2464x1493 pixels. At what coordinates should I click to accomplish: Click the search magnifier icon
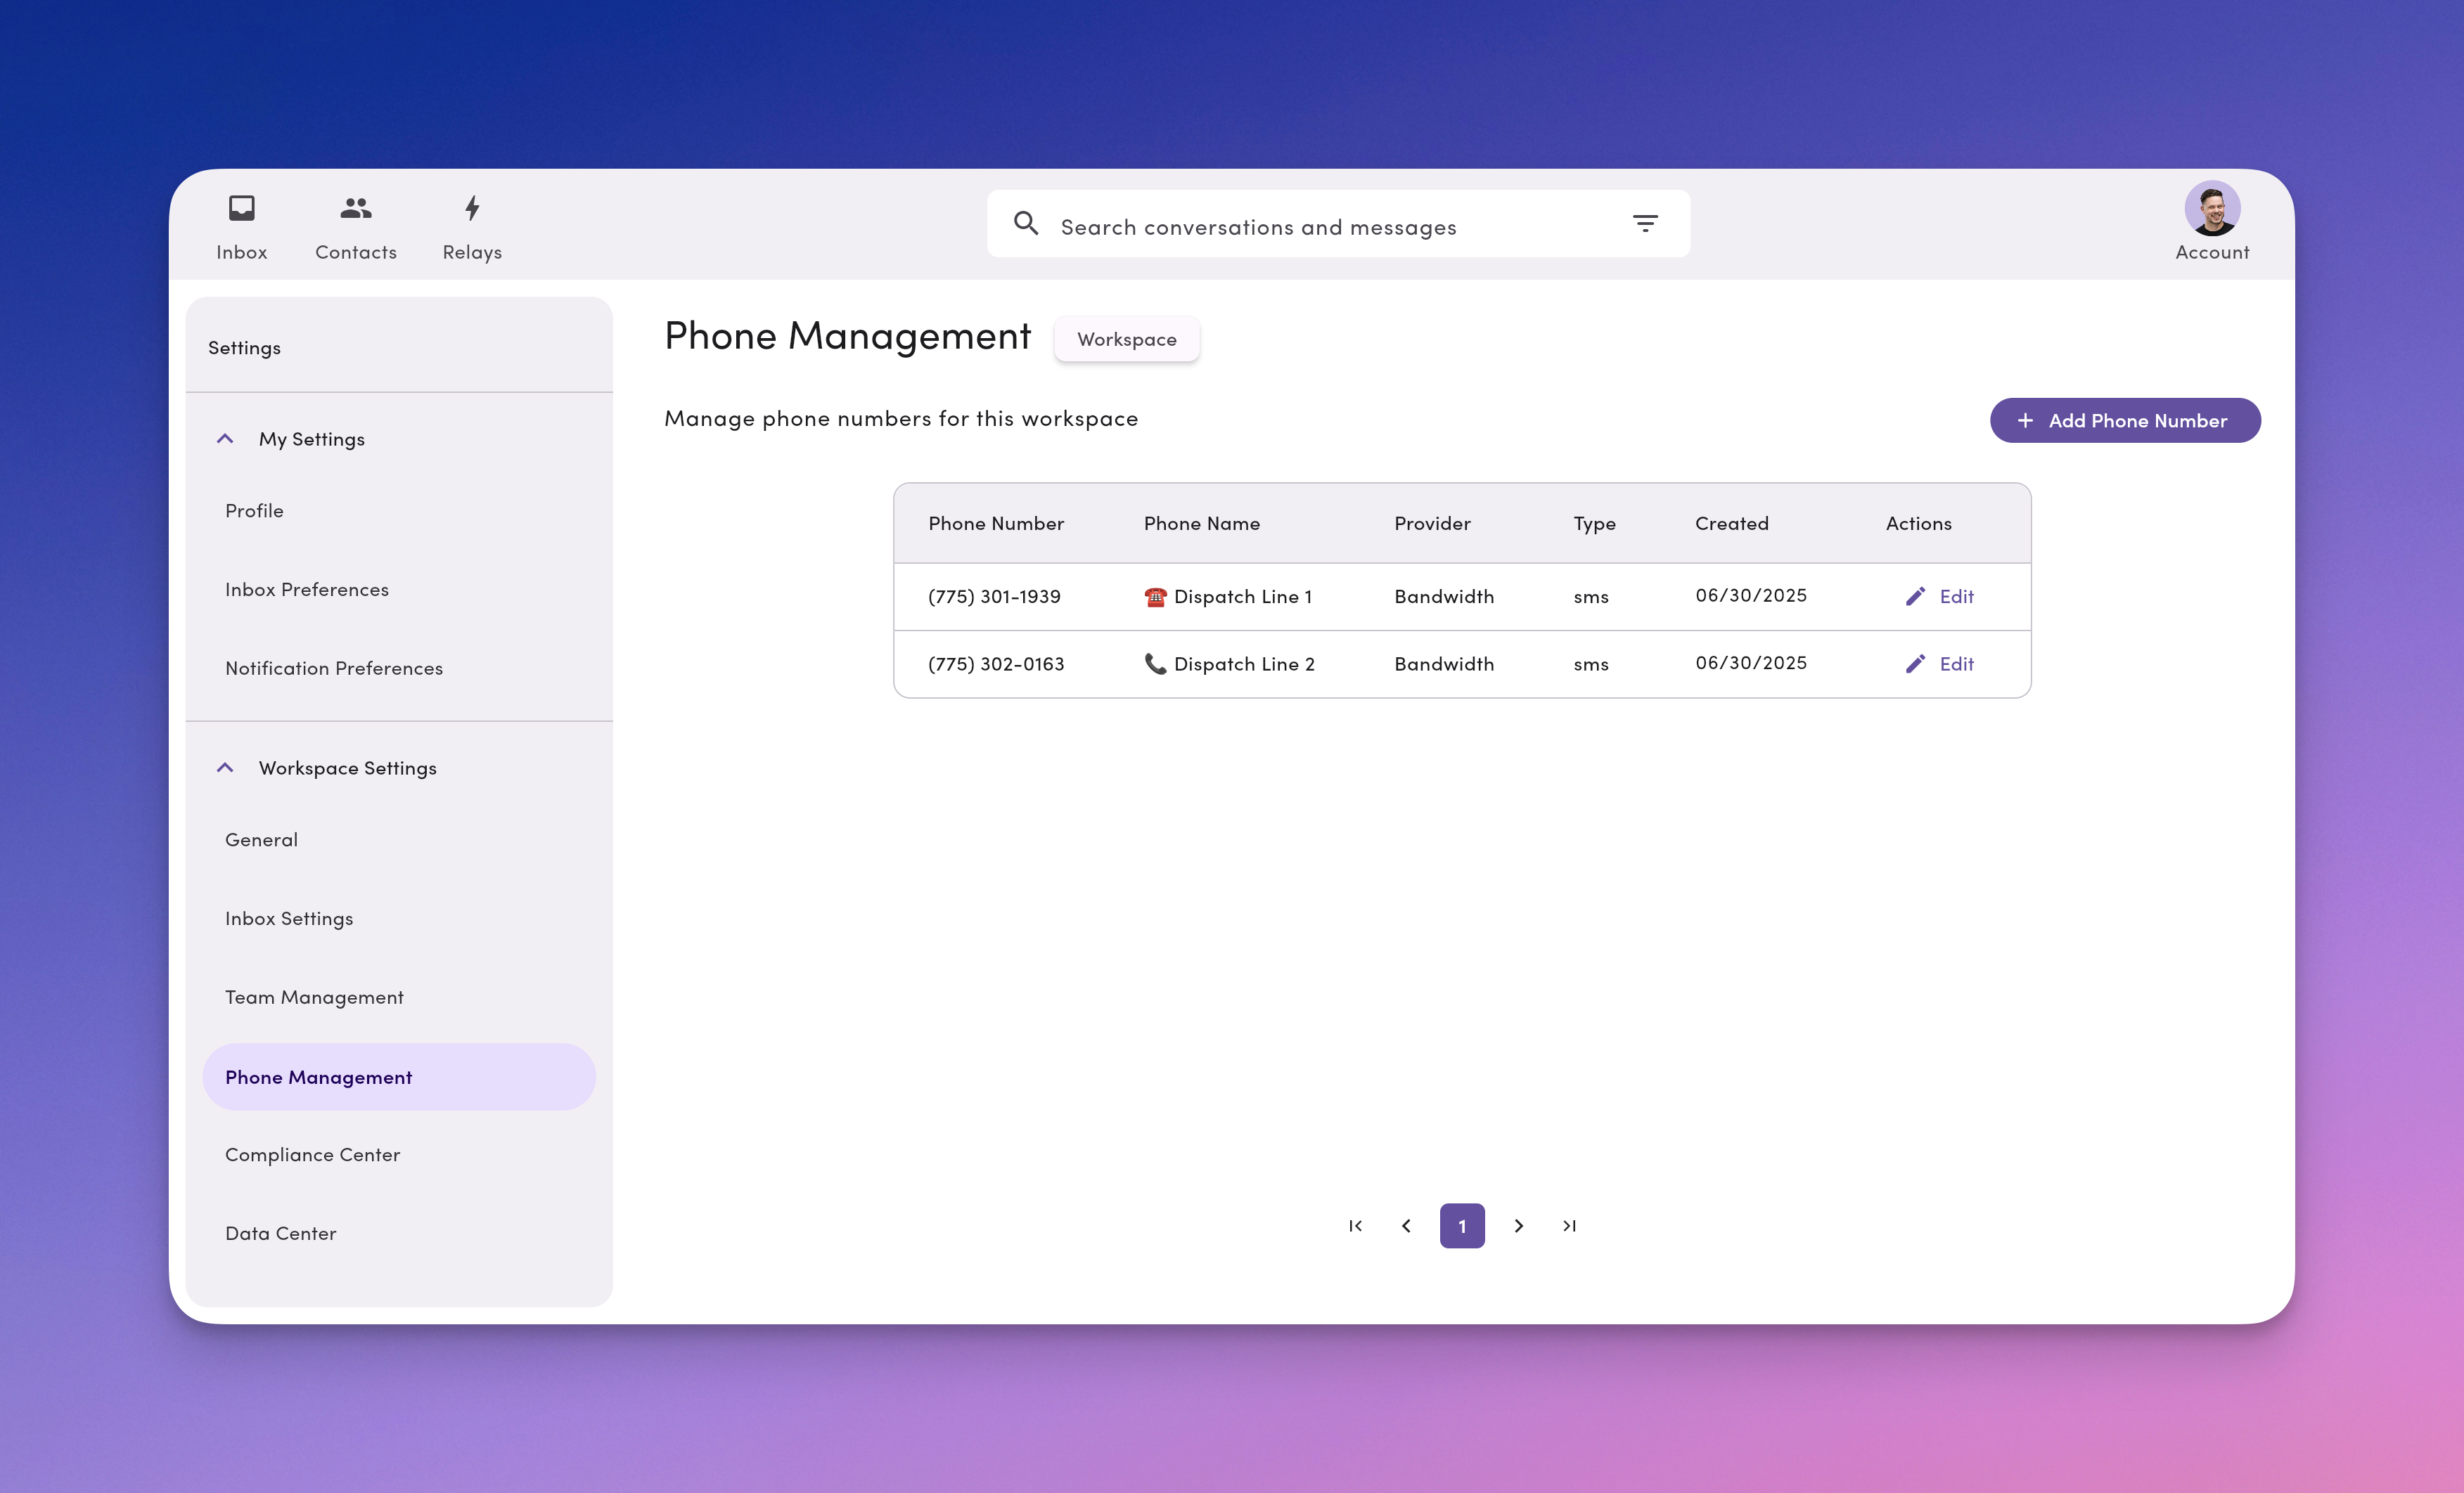1026,223
